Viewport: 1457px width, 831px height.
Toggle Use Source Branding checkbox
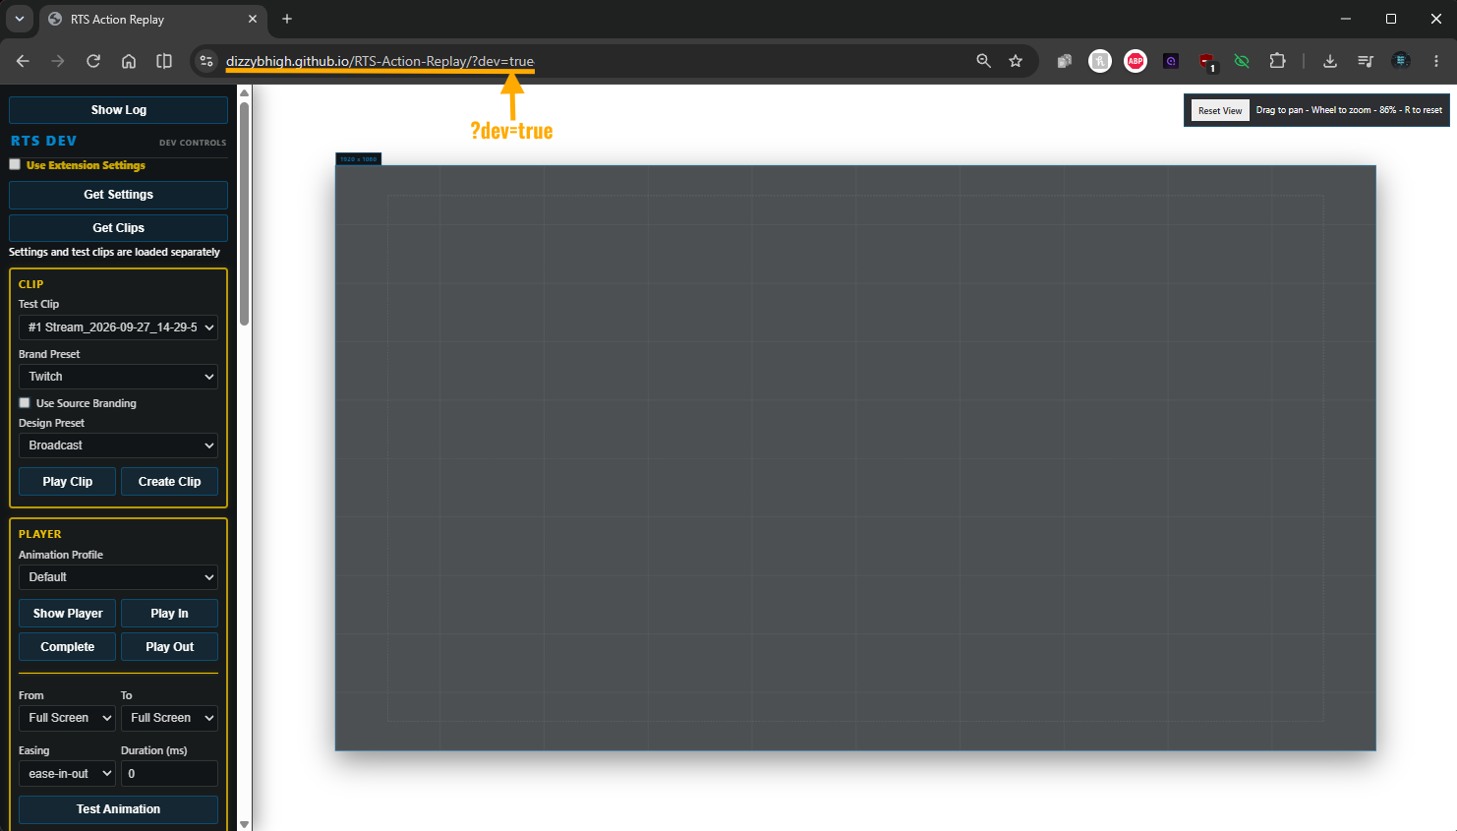click(25, 402)
